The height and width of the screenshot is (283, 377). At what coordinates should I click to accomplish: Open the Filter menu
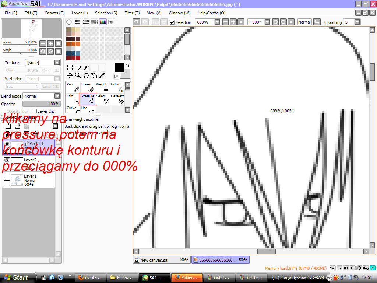click(x=132, y=13)
